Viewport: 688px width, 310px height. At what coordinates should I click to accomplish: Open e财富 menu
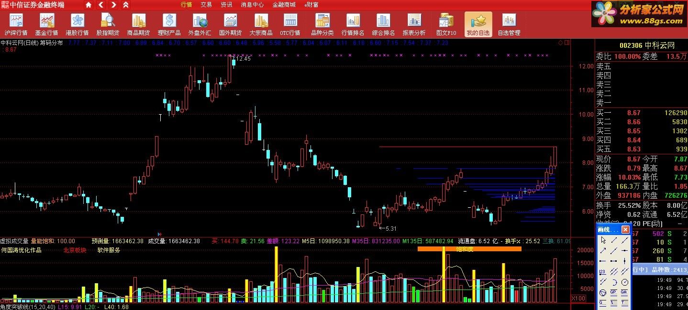311,5
